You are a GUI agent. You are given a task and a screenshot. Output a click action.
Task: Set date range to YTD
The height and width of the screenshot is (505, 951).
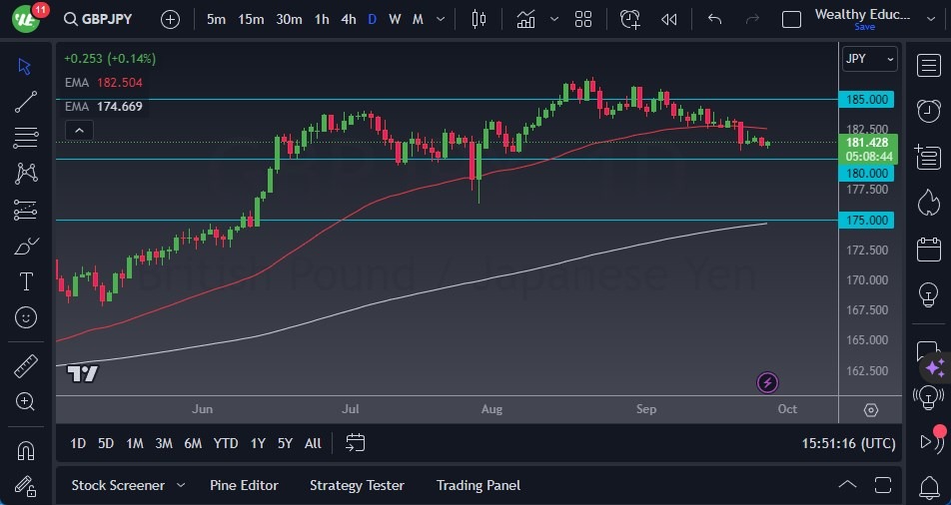click(226, 443)
